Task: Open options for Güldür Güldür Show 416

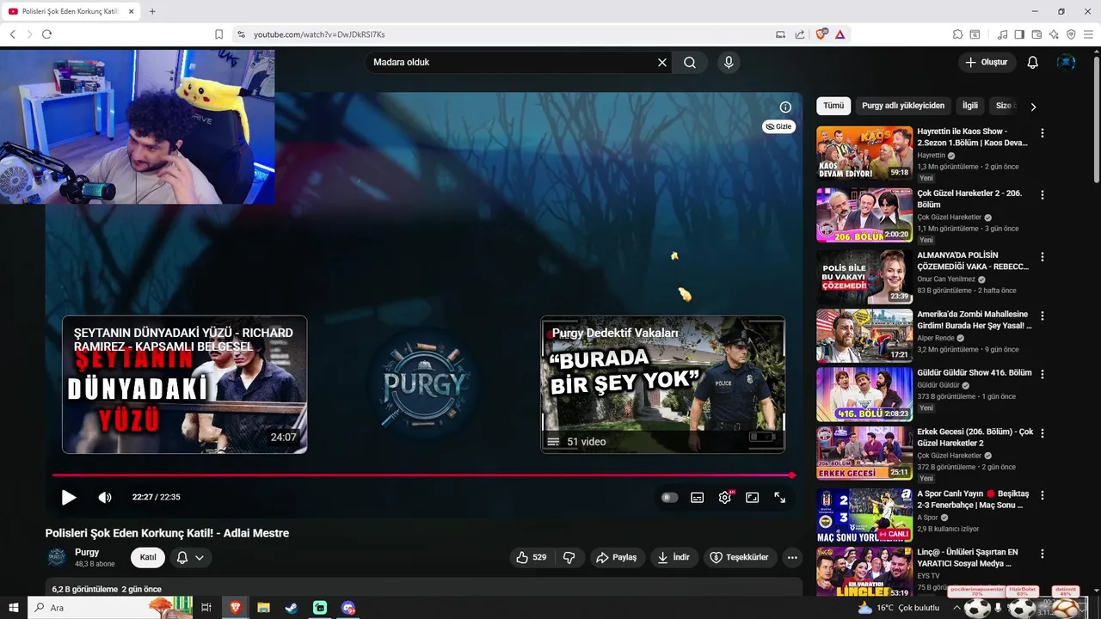Action: (x=1043, y=375)
